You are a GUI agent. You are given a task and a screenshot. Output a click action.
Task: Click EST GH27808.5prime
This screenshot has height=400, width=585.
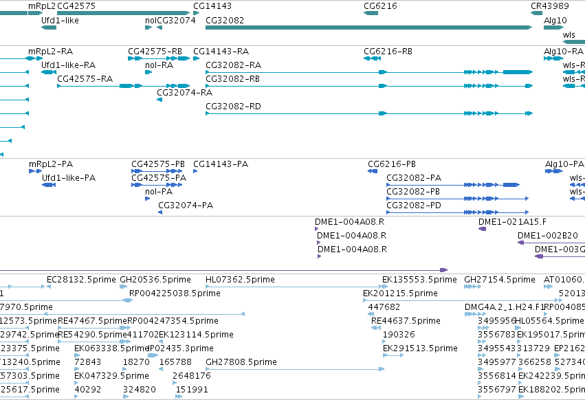pos(295,369)
